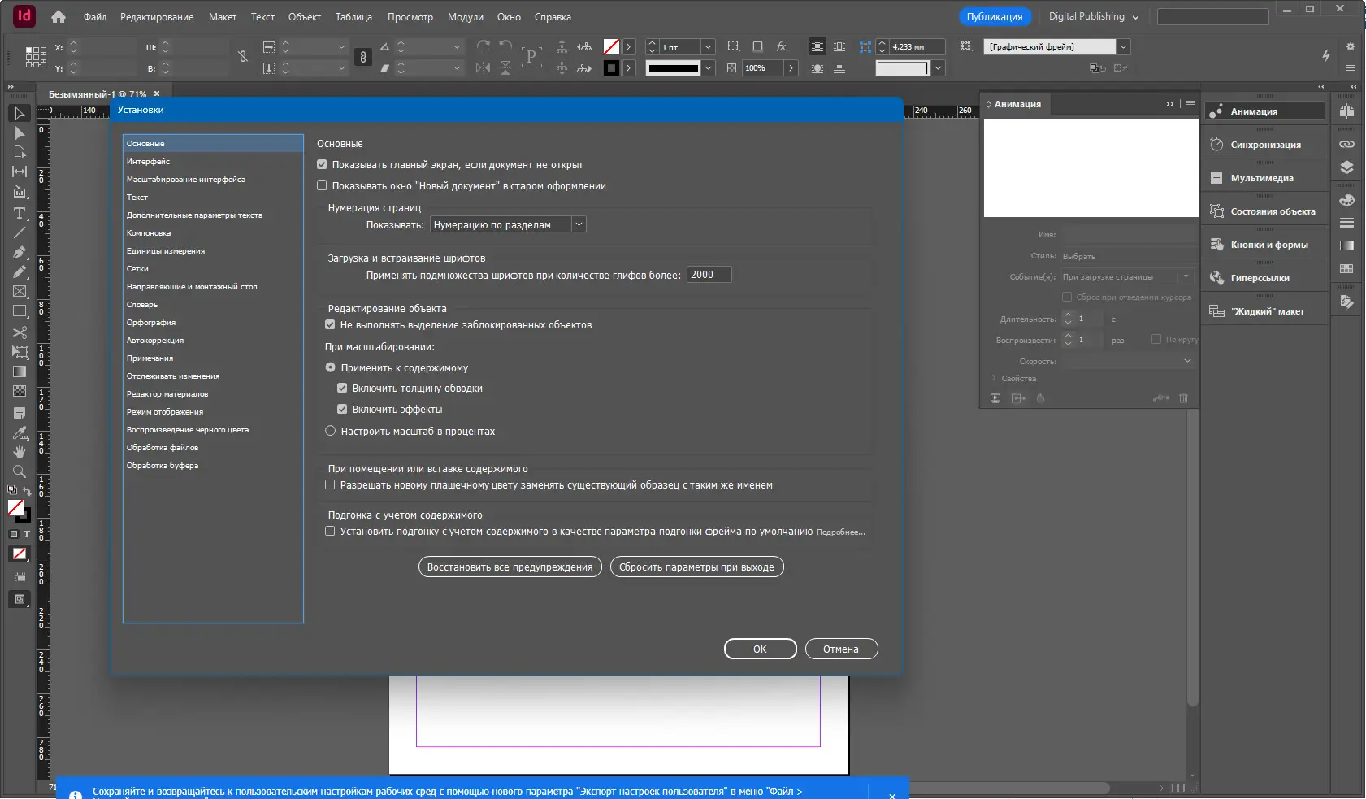This screenshot has width=1366, height=799.
Task: Select the Hand tool
Action: tap(20, 452)
